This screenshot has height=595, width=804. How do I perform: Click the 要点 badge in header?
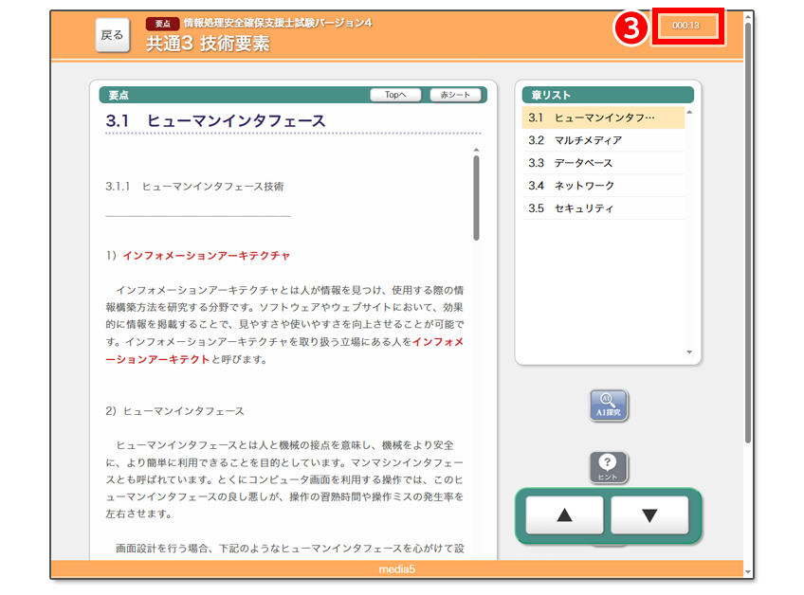pos(162,24)
